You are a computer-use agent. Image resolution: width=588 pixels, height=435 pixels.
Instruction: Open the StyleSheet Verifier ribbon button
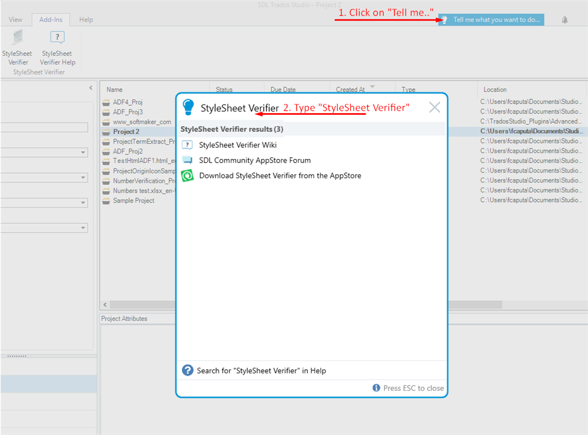click(x=17, y=48)
